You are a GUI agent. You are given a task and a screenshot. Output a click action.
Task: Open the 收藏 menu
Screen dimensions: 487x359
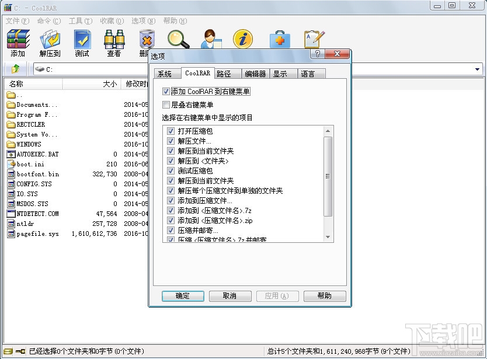point(112,20)
